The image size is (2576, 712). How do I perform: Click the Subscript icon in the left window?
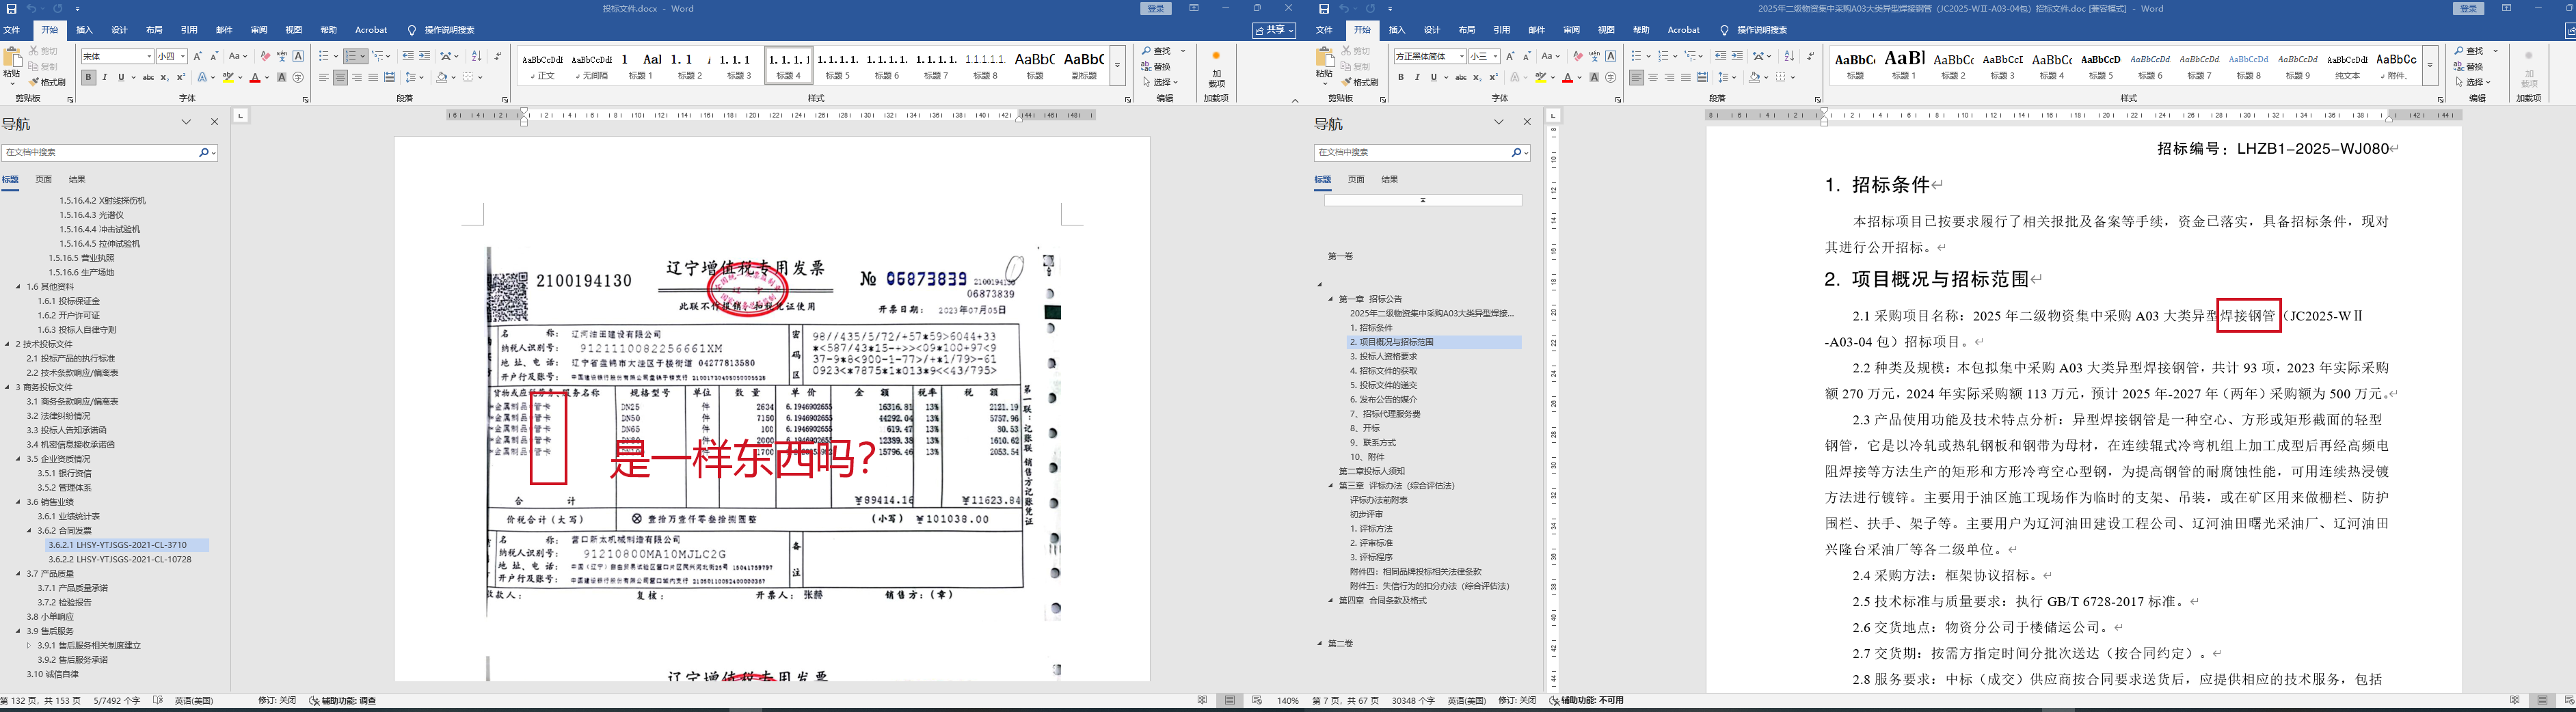click(165, 78)
